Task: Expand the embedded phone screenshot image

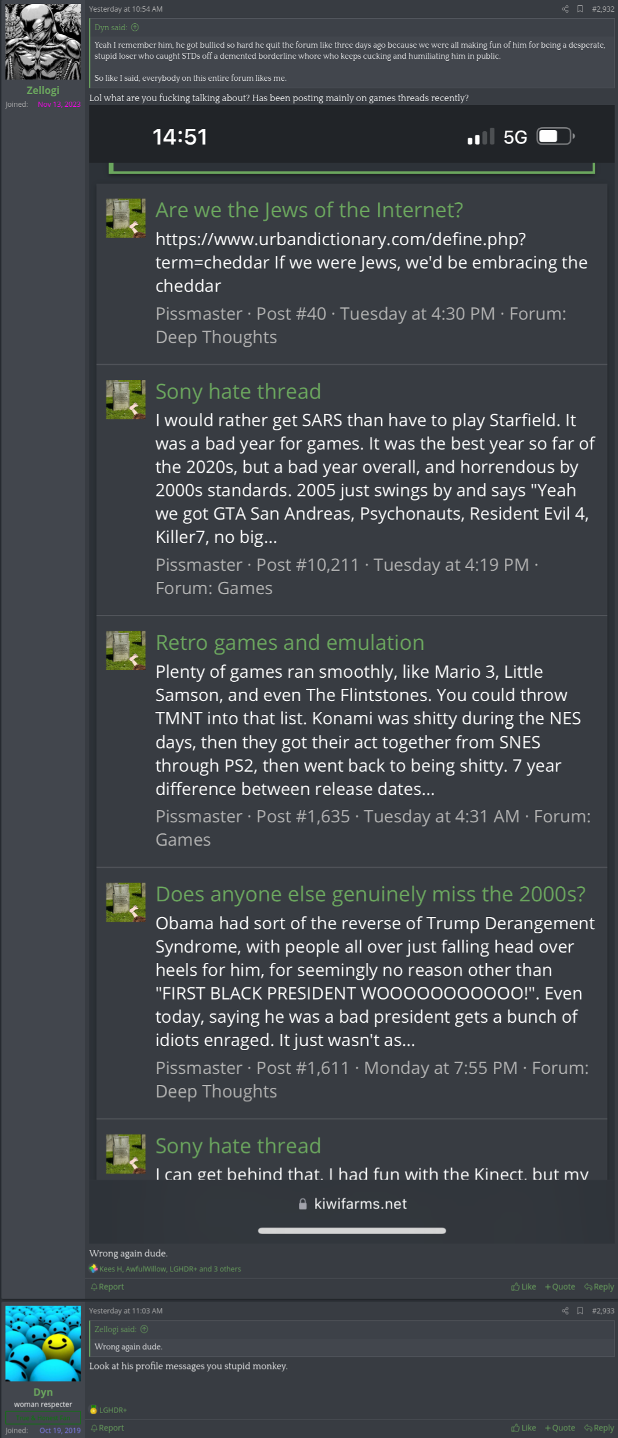Action: click(x=352, y=674)
